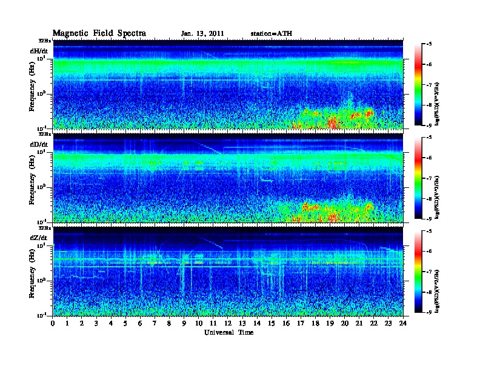Click hour tick label '24' on the time axis
480x371 pixels.
(x=403, y=323)
